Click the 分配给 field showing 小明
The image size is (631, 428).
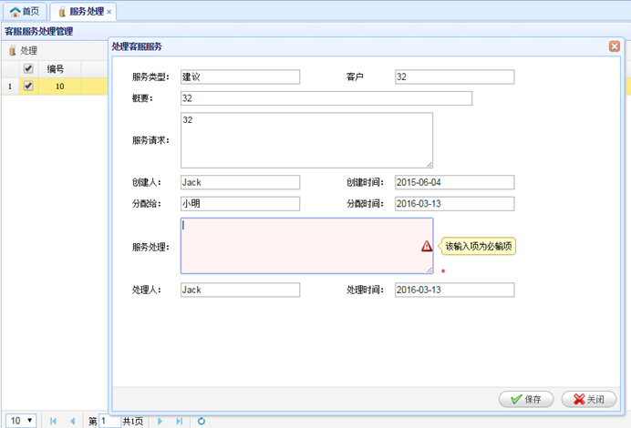tap(240, 203)
